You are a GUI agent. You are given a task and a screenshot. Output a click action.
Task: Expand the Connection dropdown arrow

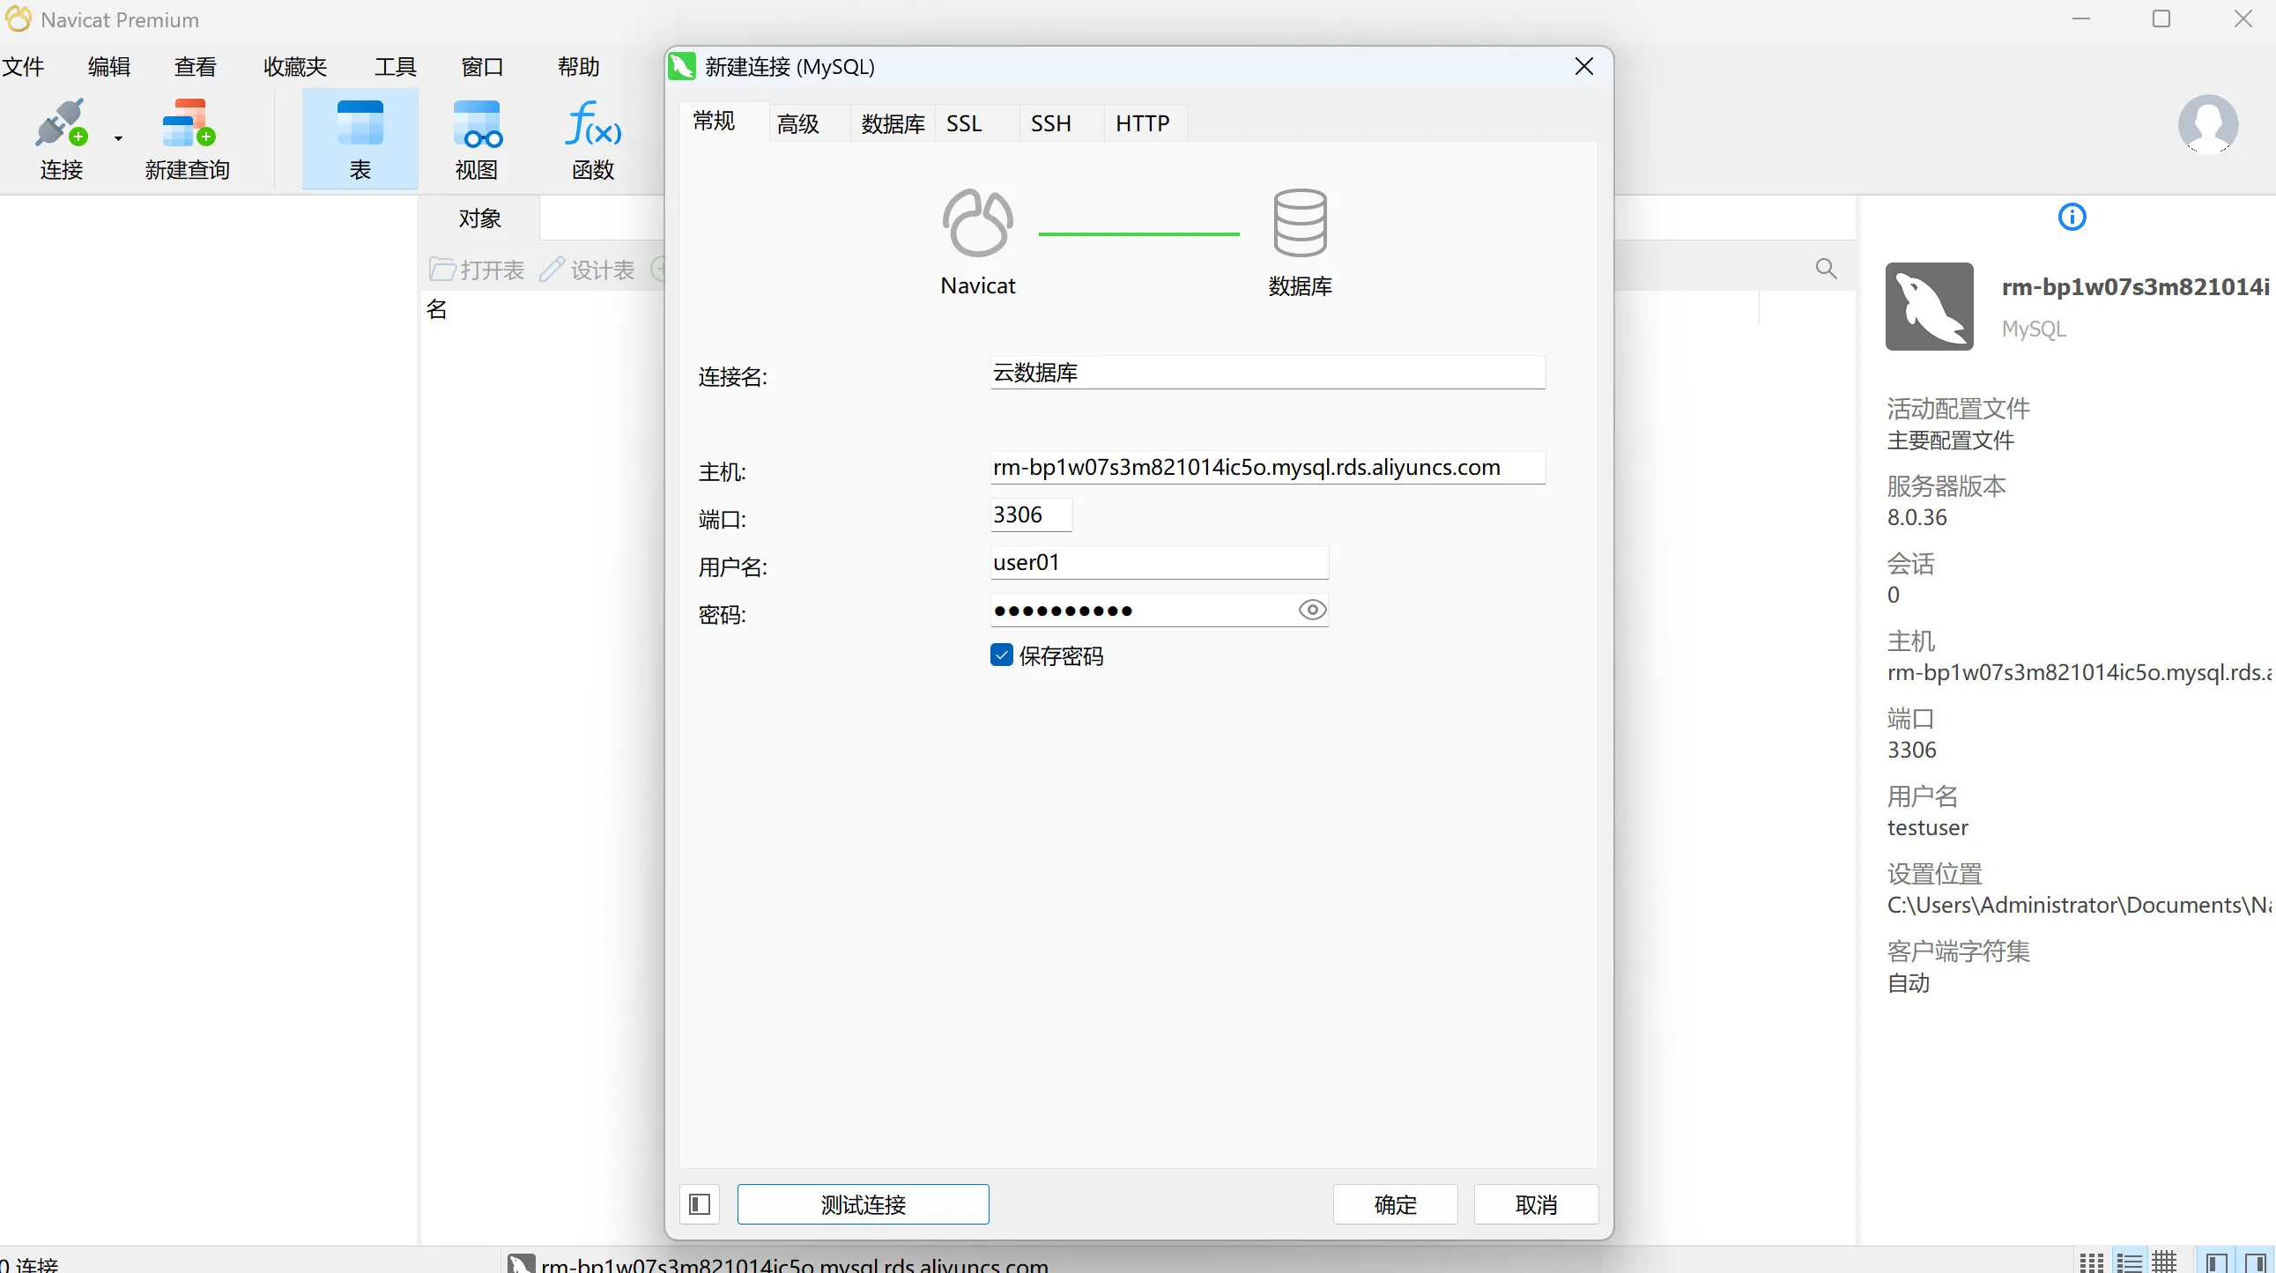(117, 138)
